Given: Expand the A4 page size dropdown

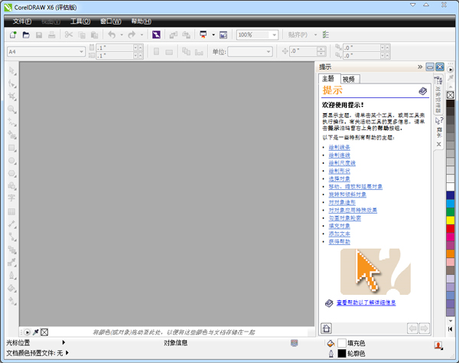Looking at the screenshot, I should point(81,52).
